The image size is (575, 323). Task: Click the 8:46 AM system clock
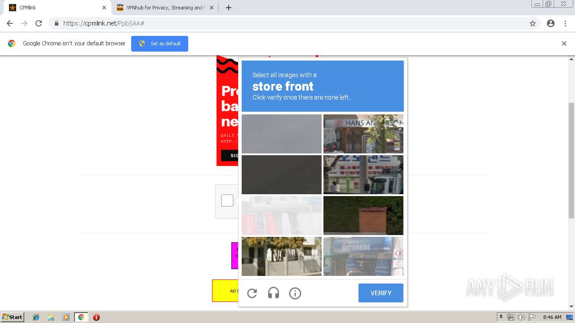click(552, 317)
